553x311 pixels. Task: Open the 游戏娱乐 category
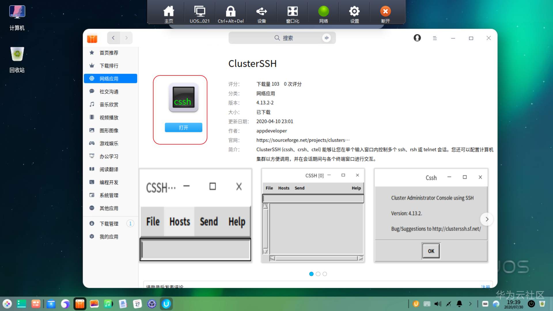109,143
